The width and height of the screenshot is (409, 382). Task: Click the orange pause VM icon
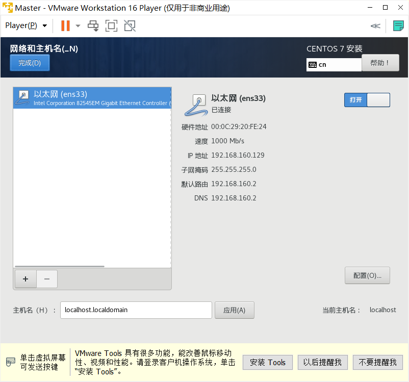65,26
